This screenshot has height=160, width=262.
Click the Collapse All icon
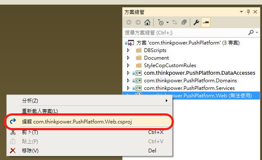184,22
